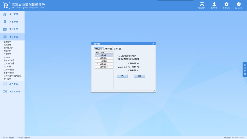Open the 系统导航 side panel tab
The image size is (247, 139).
click(x=244, y=70)
